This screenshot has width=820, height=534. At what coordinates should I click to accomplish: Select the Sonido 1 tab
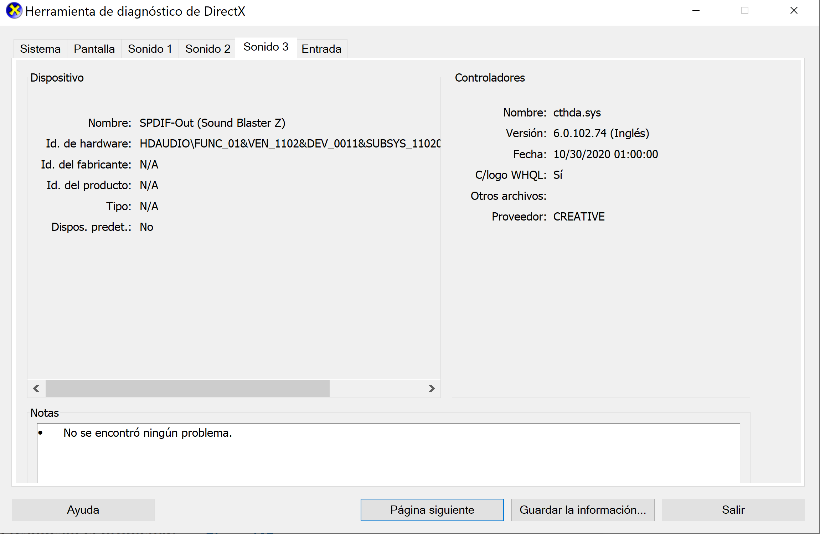[x=150, y=49]
